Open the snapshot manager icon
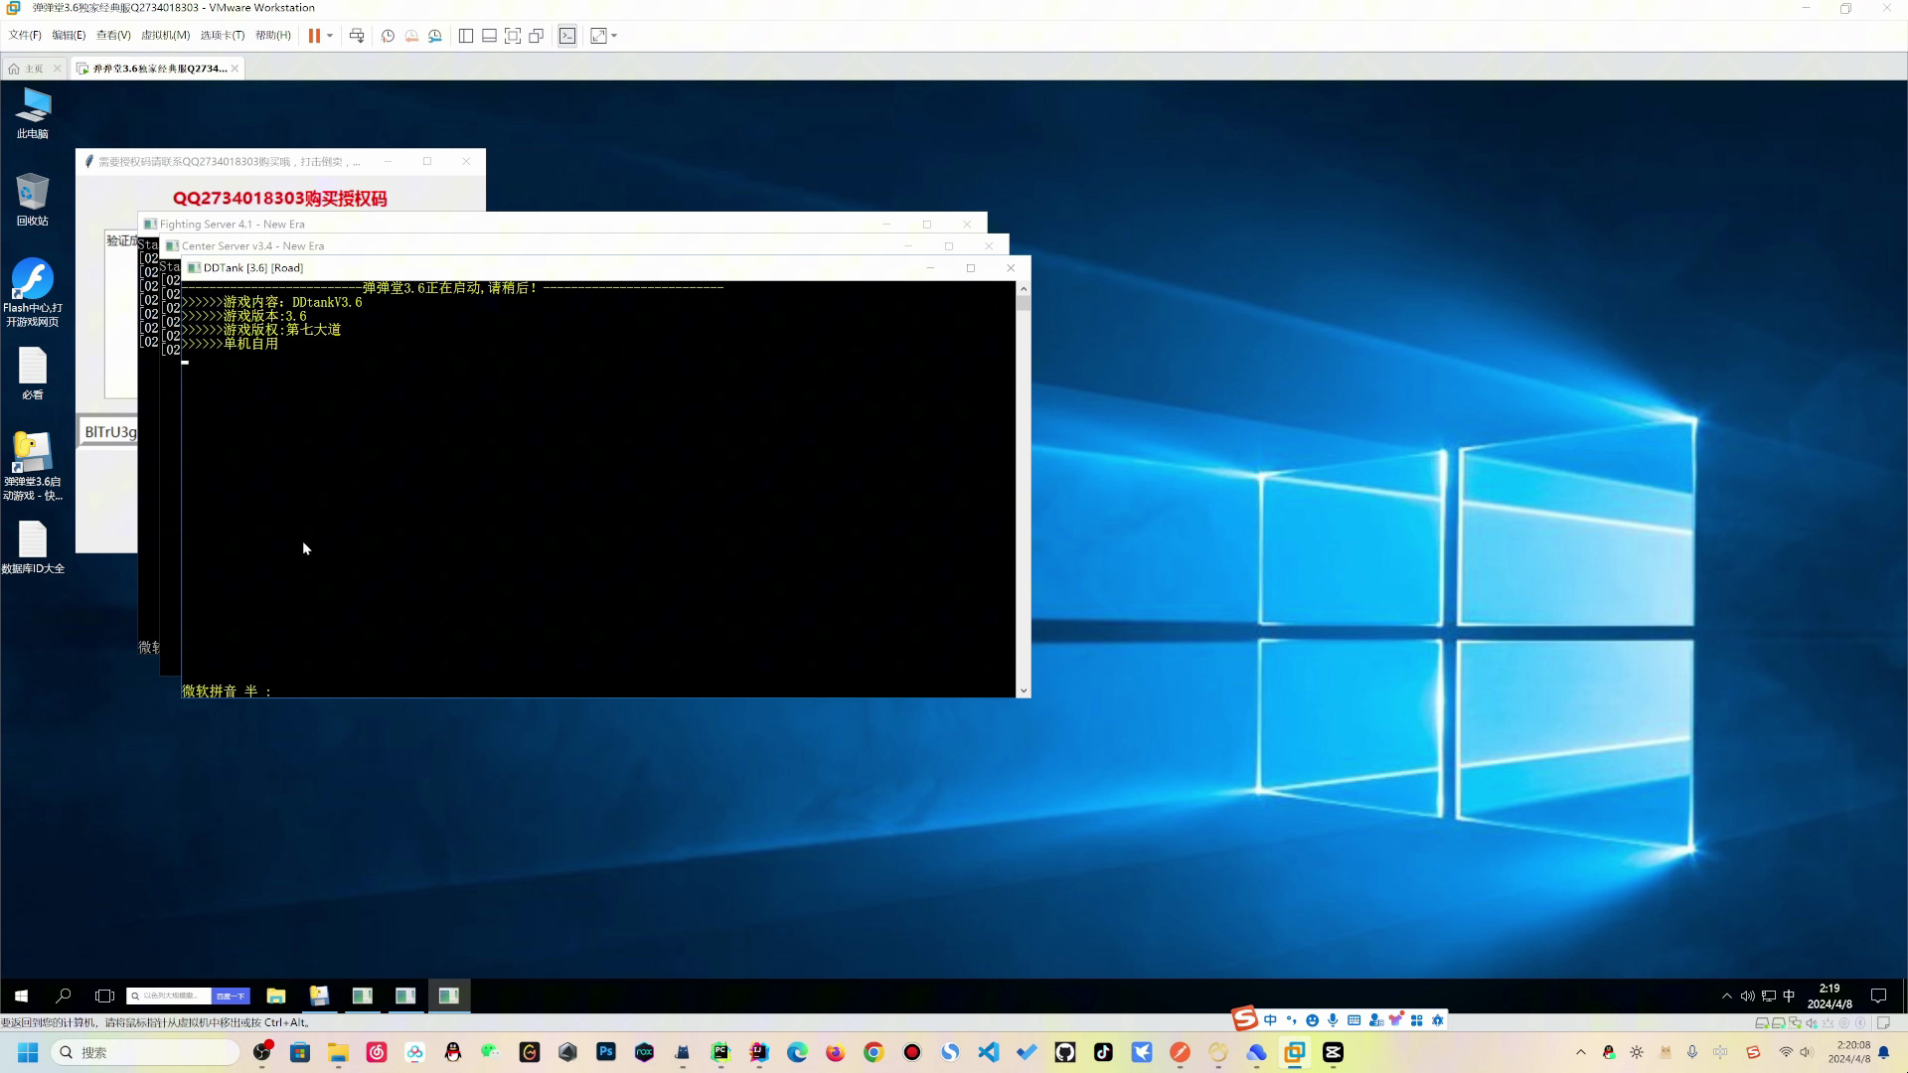 tap(435, 36)
